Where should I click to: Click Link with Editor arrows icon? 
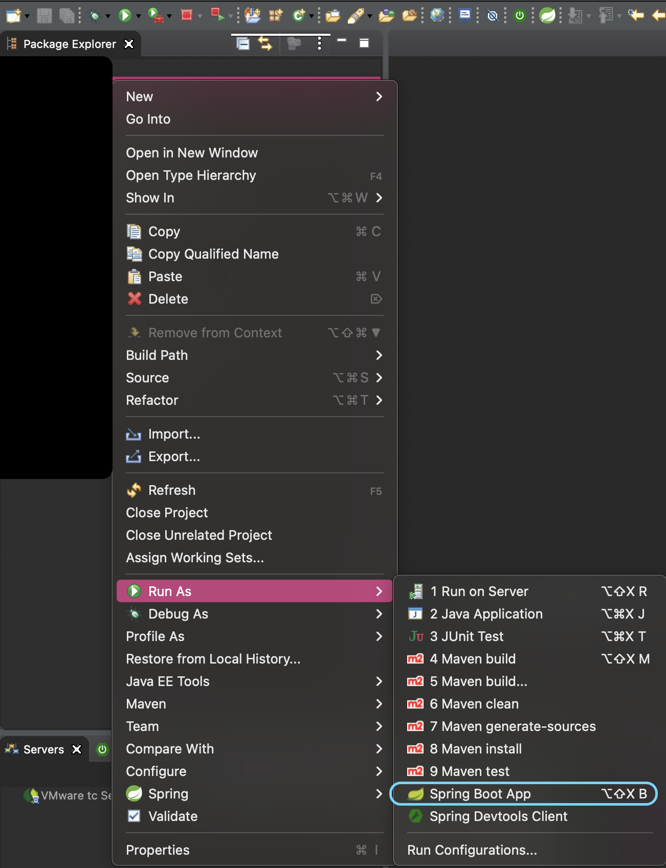point(265,44)
